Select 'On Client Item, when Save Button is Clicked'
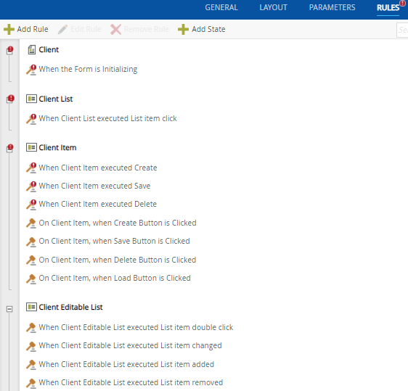 click(x=114, y=242)
